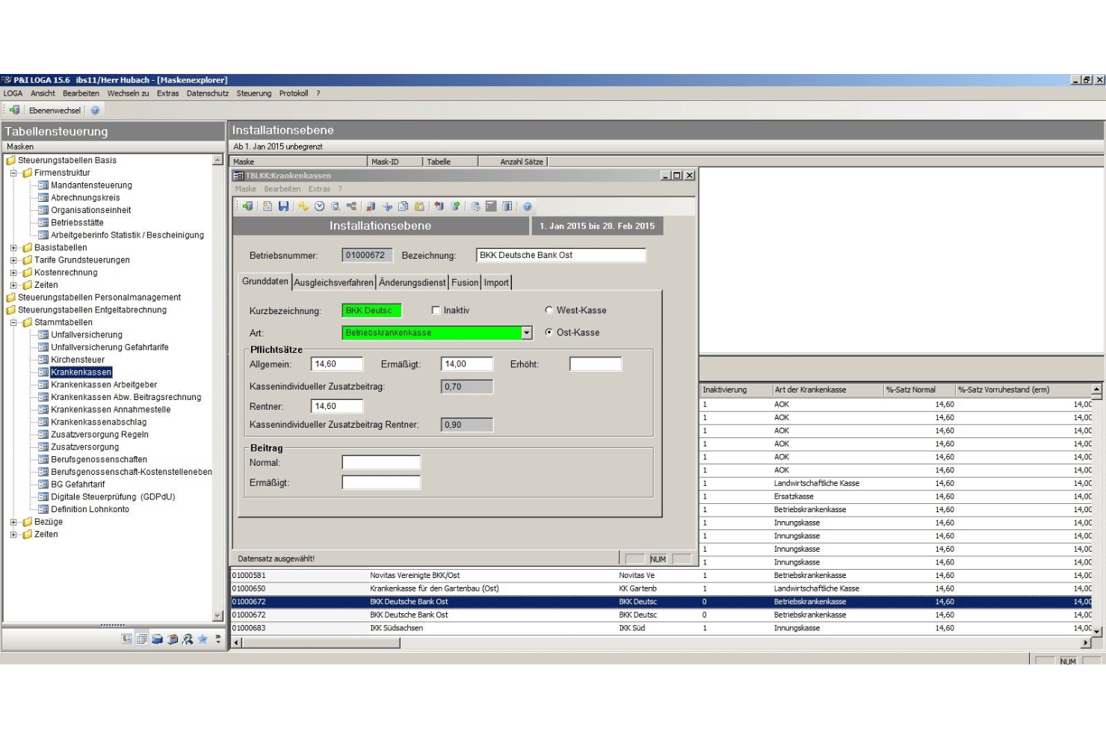The image size is (1106, 738).
Task: Collapse the Stammtabellen tree node
Action: (13, 322)
